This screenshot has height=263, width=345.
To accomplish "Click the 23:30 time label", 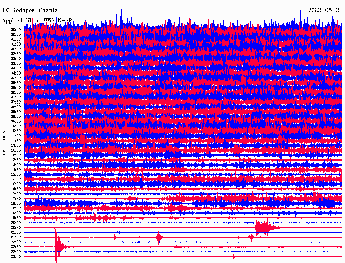I will (x=16, y=257).
